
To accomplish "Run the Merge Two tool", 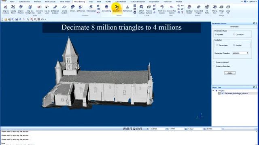I will click(215, 9).
